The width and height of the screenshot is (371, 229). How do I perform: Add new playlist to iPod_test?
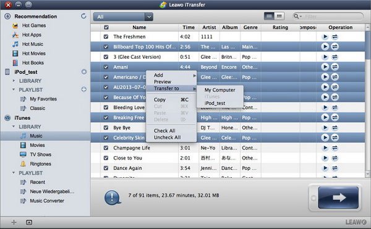83,90
